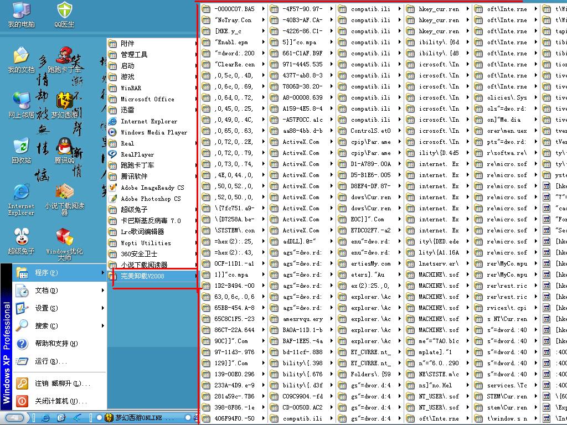567x425 pixels.
Task: Click the '406F94F0.-50' submenu entry
Action: (x=234, y=418)
